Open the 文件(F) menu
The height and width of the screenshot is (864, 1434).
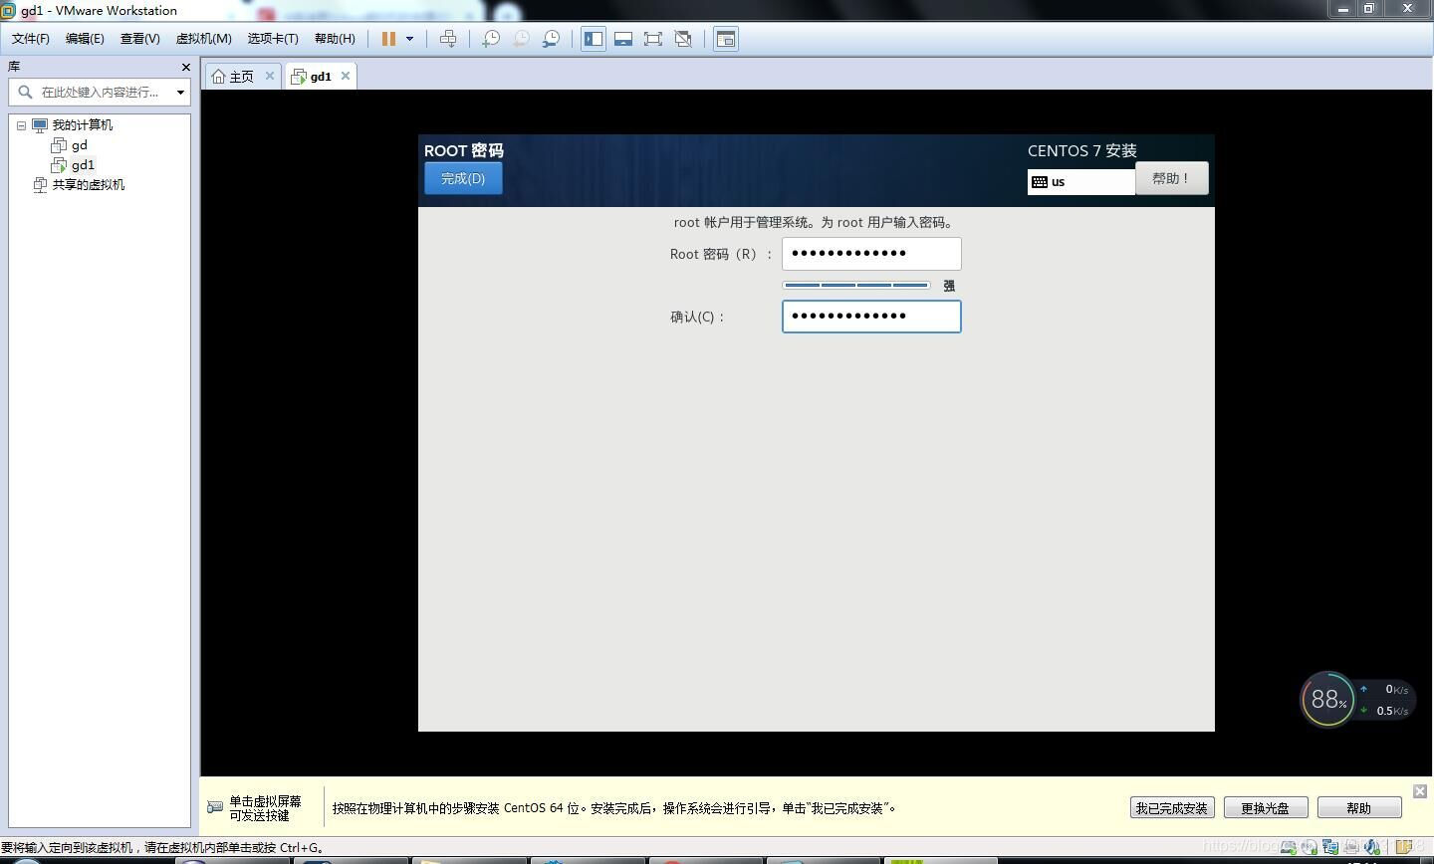pyautogui.click(x=31, y=39)
